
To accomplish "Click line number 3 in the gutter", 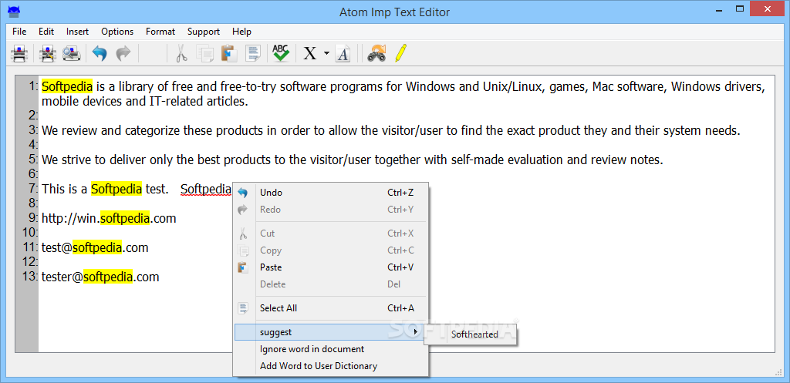I will click(33, 130).
